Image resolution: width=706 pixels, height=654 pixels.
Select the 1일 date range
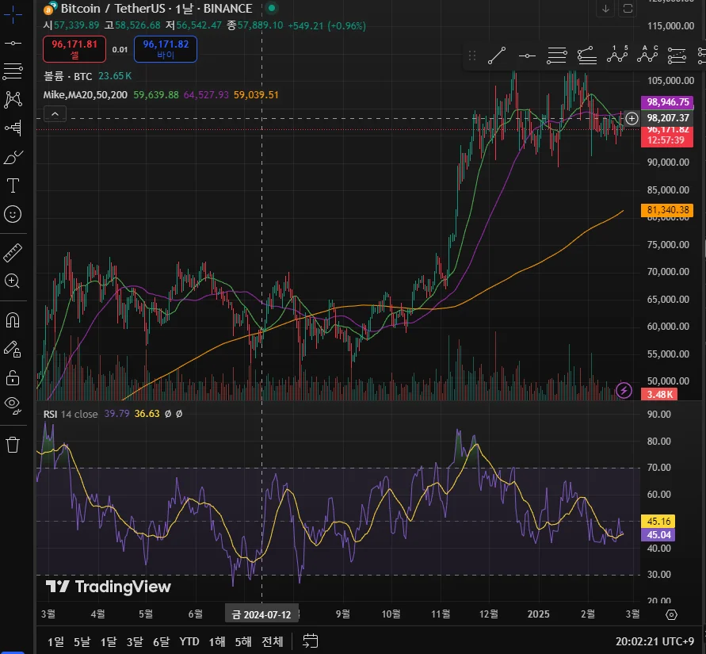click(x=55, y=641)
